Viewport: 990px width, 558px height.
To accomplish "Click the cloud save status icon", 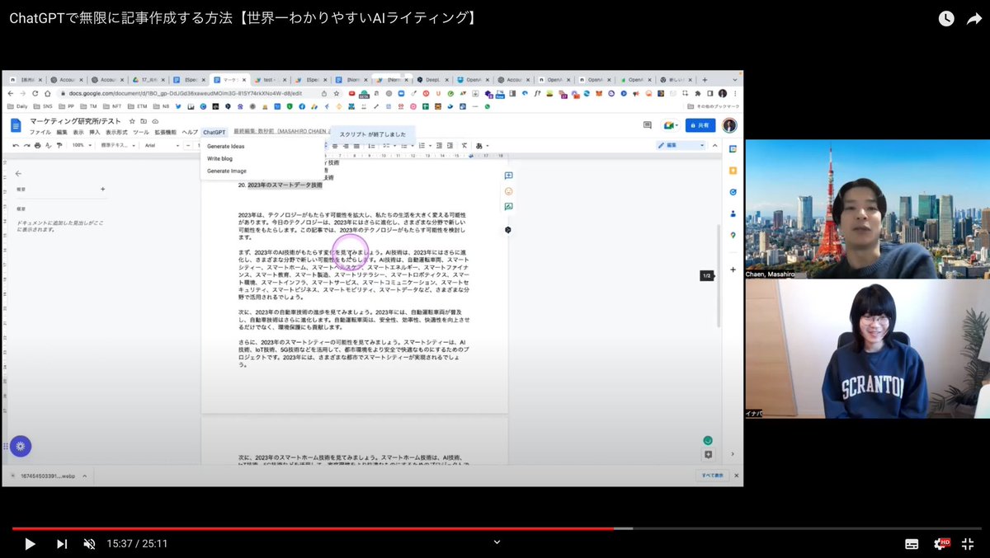I will point(155,121).
